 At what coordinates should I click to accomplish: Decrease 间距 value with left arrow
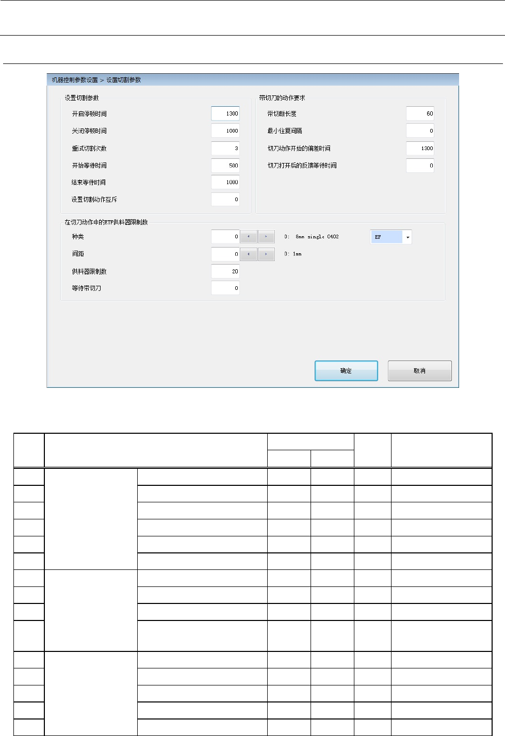[x=249, y=254]
